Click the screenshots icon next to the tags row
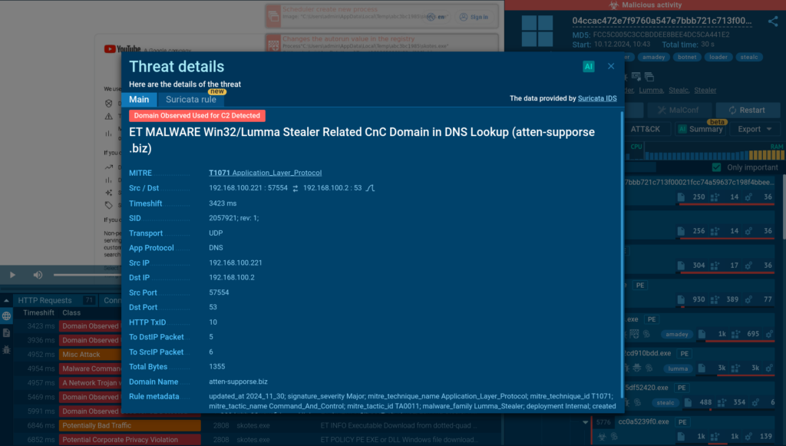Image resolution: width=786 pixels, height=446 pixels. (636, 77)
